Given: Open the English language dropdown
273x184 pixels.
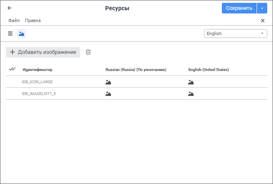Looking at the screenshot, I should coord(235,33).
